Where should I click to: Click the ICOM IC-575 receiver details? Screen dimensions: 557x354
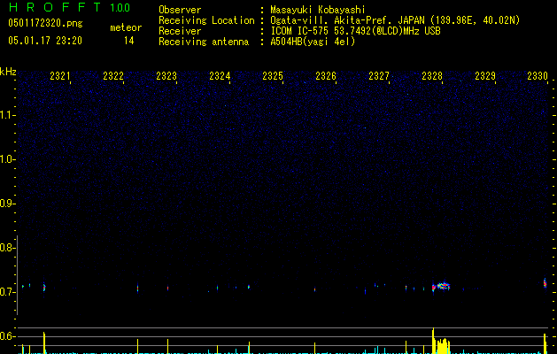[355, 31]
